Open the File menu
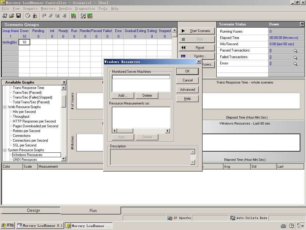Viewport: 306px width, 230px height. 5,9
